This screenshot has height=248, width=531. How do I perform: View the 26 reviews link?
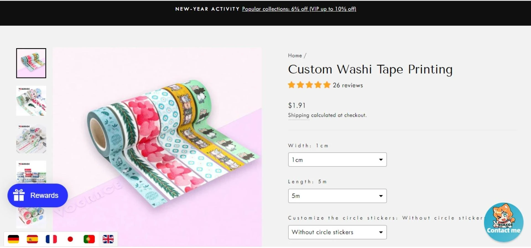coord(348,85)
